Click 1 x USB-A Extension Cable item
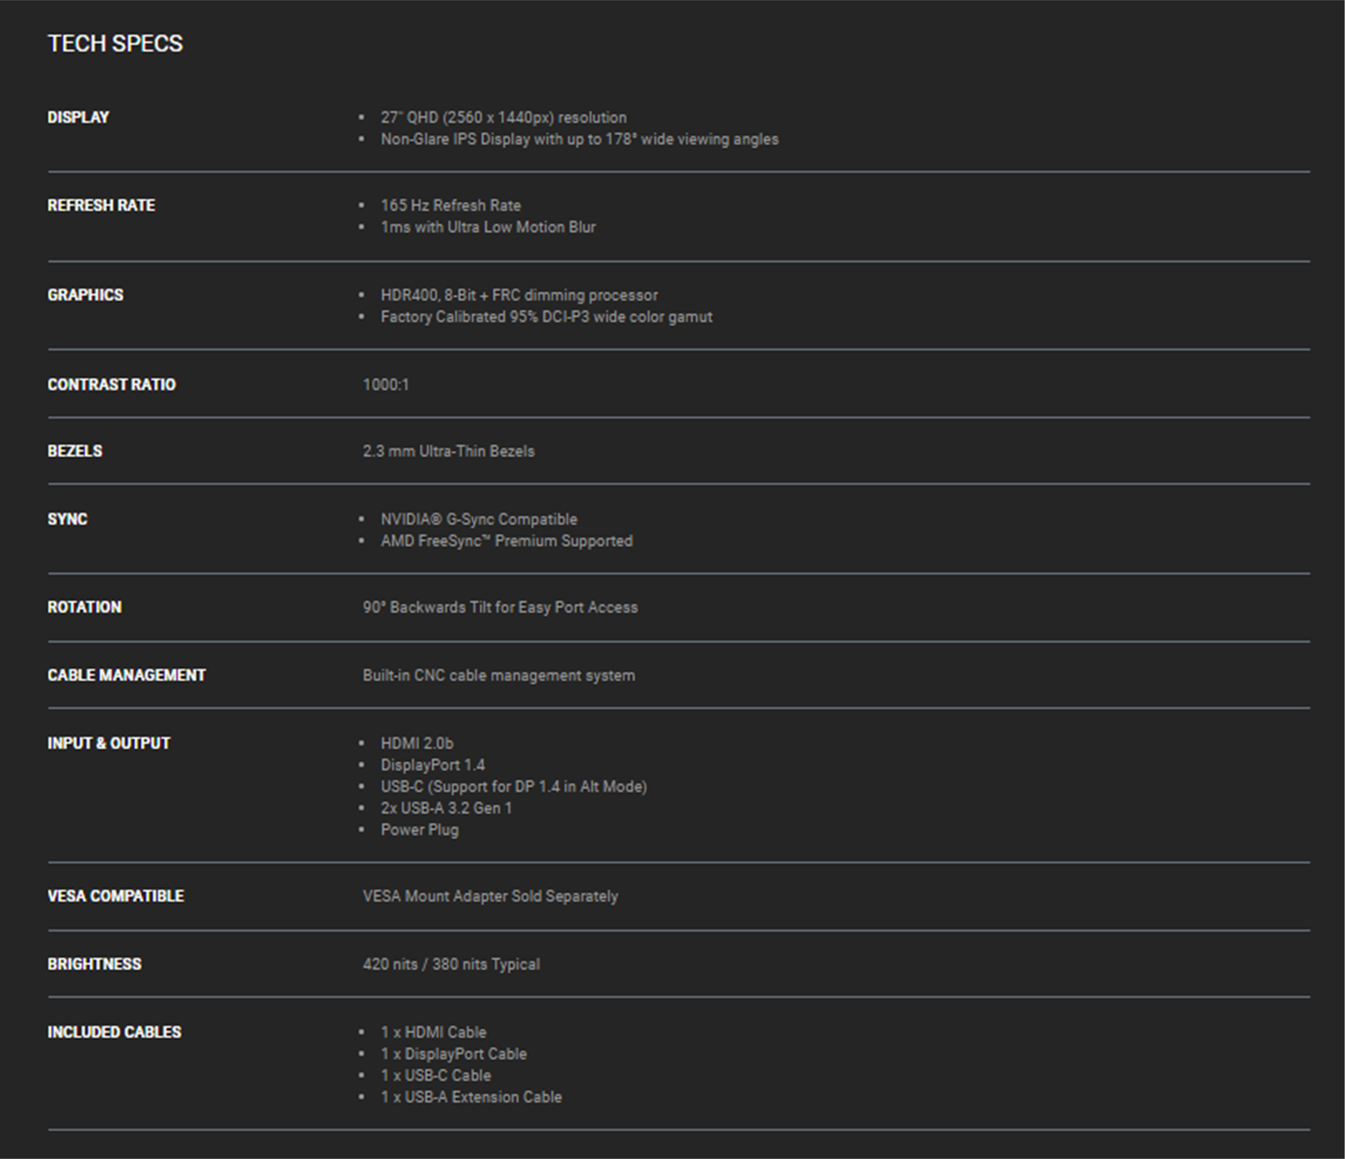1345x1159 pixels. tap(471, 1097)
